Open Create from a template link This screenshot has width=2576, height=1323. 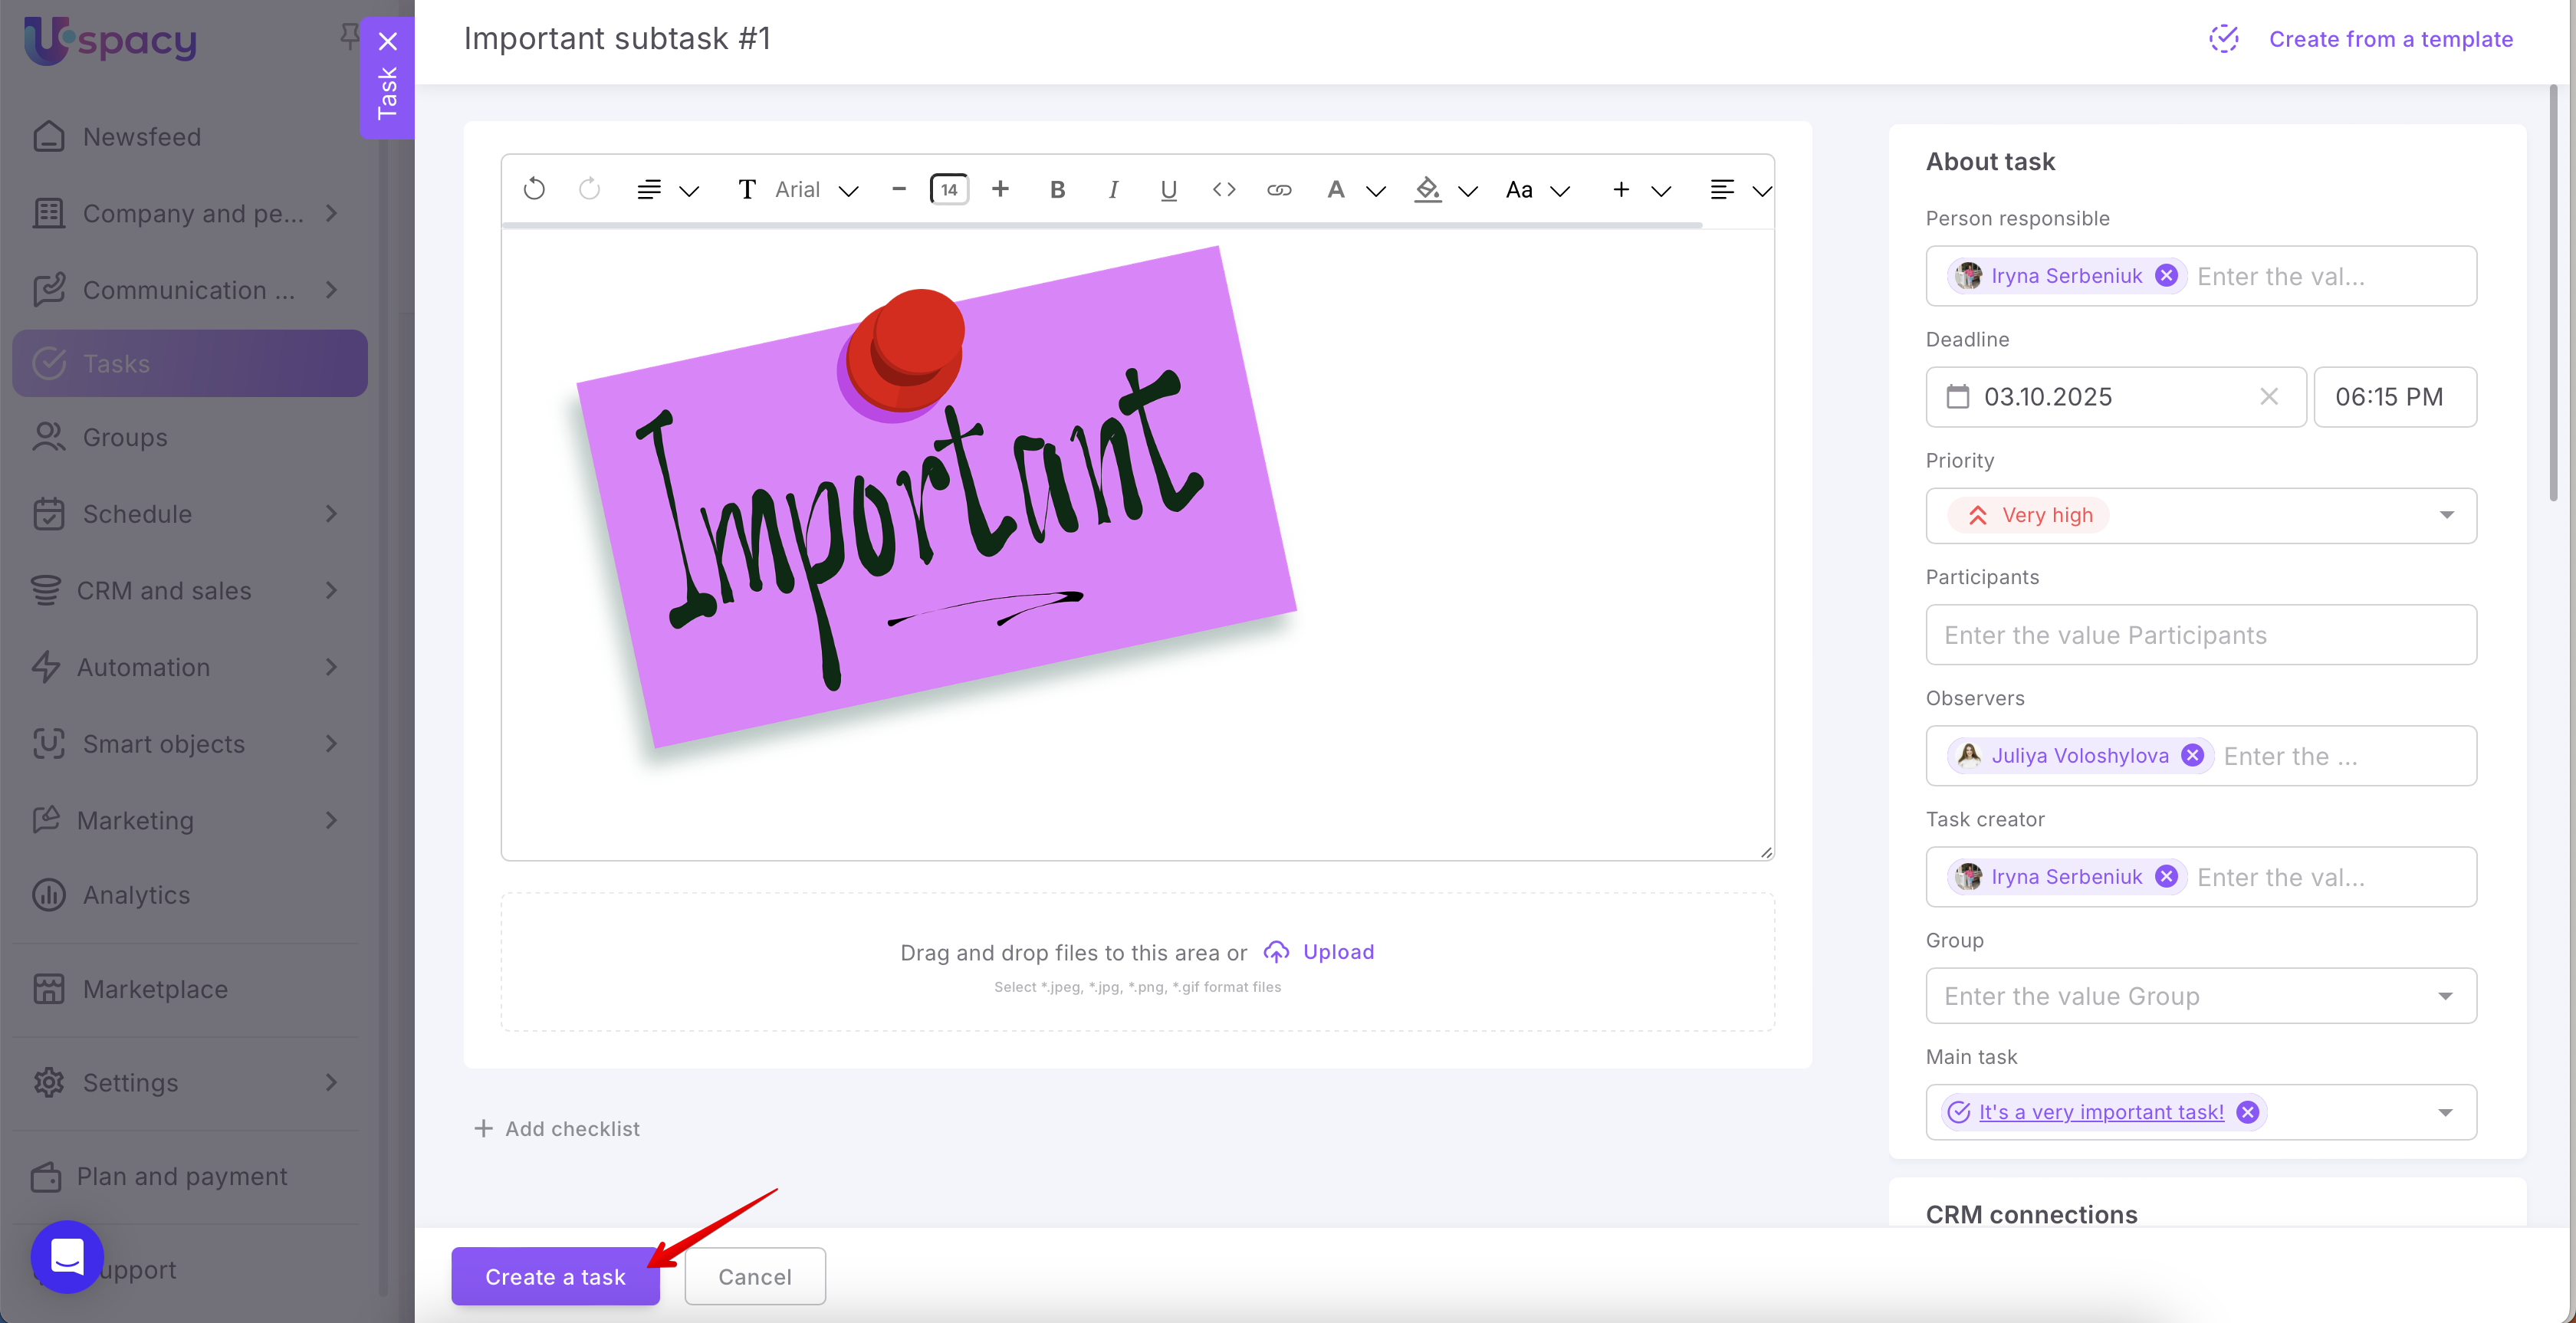click(2390, 39)
